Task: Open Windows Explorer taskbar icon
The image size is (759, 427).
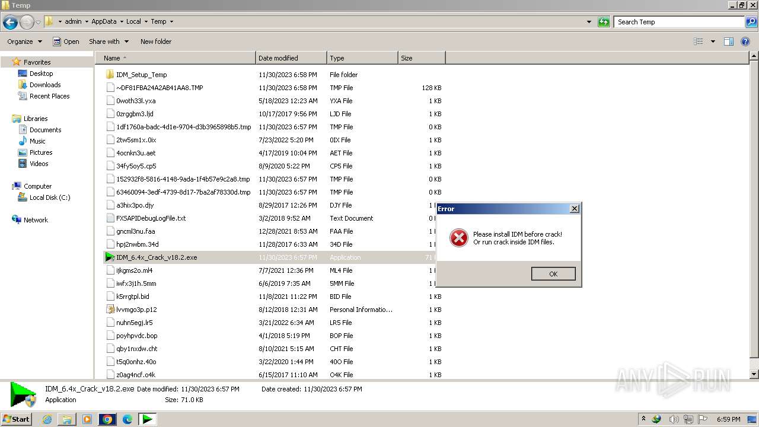Action: tap(67, 419)
